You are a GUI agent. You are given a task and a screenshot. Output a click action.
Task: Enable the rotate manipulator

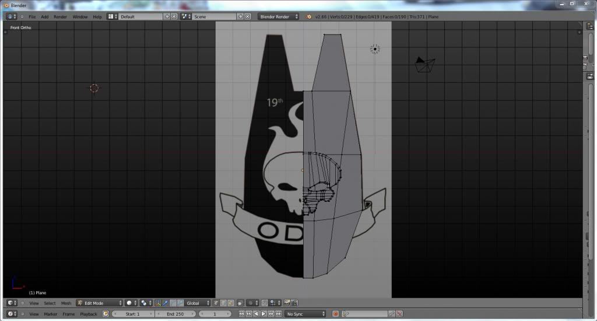pyautogui.click(x=173, y=303)
